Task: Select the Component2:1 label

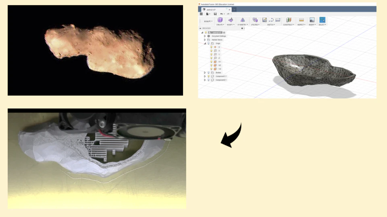Action: pos(221,80)
